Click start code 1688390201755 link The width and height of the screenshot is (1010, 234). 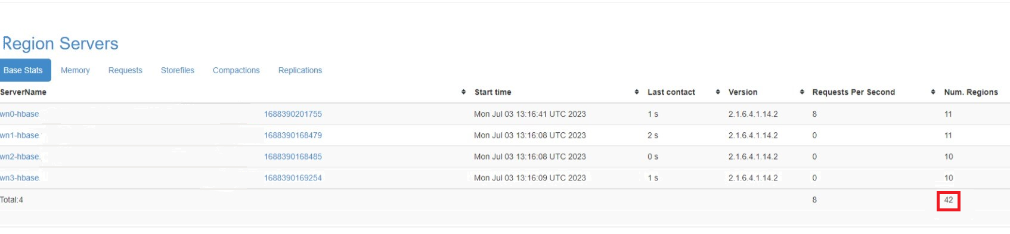tap(293, 114)
